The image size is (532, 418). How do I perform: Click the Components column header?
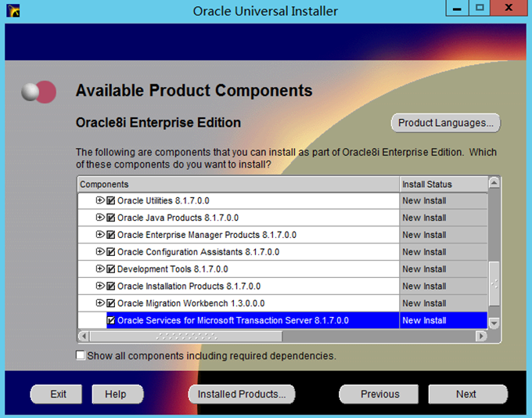pyautogui.click(x=239, y=185)
